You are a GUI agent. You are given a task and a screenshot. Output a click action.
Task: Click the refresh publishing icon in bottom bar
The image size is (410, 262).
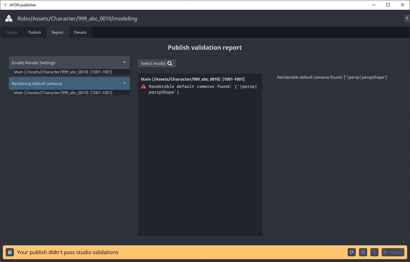352,252
